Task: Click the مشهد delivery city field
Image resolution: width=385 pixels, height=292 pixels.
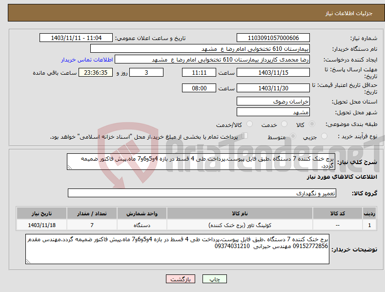Action: [x=273, y=112]
